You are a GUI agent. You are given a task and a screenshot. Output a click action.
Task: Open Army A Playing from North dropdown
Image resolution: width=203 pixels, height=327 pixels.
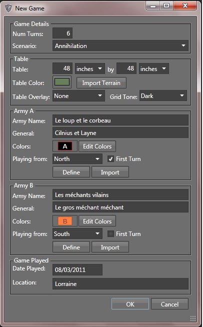click(77, 159)
